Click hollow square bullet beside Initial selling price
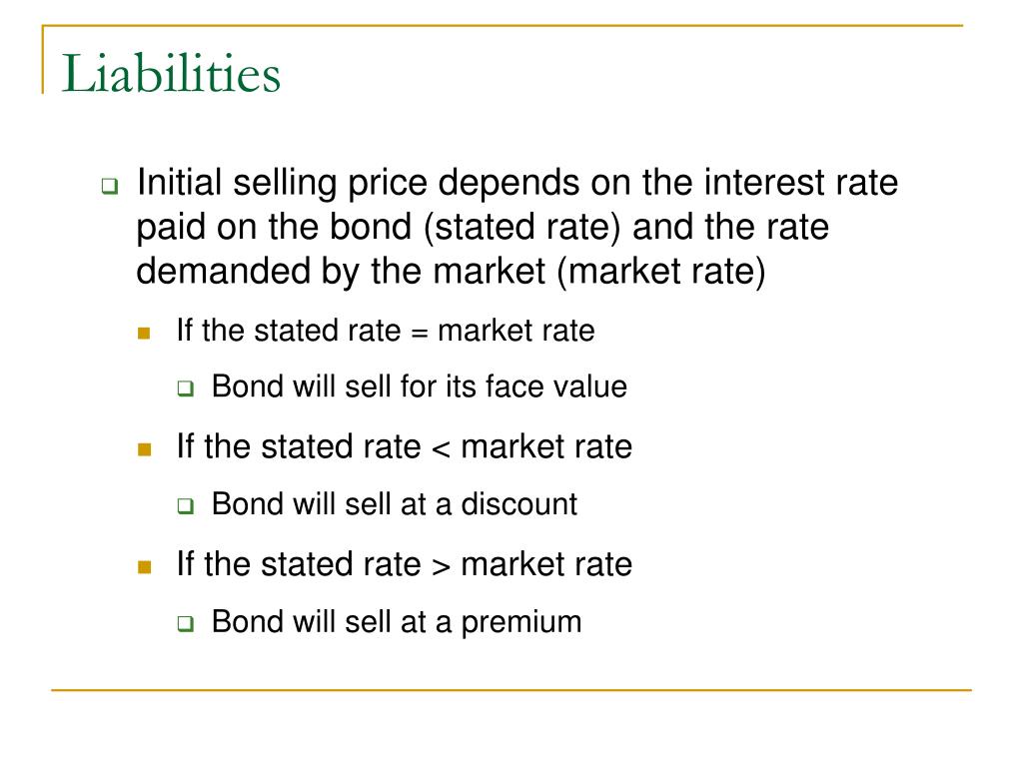Image resolution: width=1023 pixels, height=767 pixels. 110,186
